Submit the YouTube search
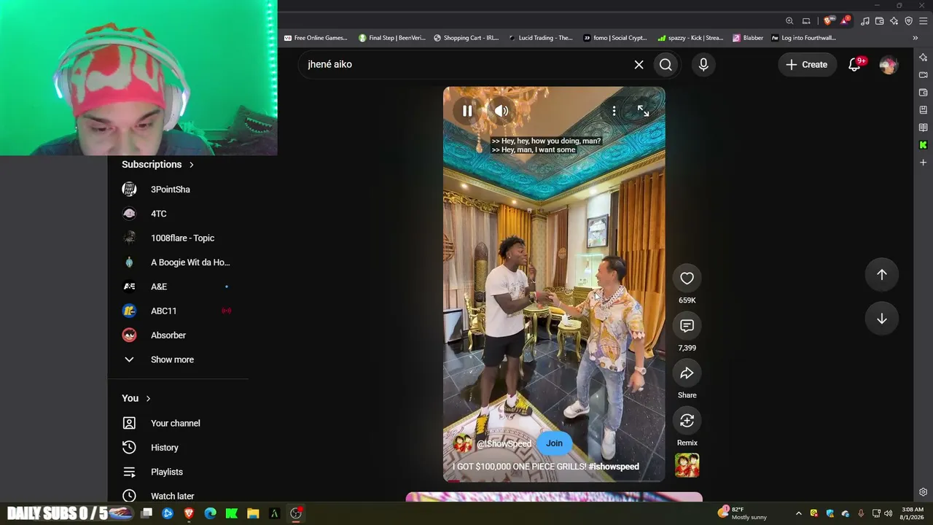Image resolution: width=933 pixels, height=525 pixels. click(x=665, y=64)
